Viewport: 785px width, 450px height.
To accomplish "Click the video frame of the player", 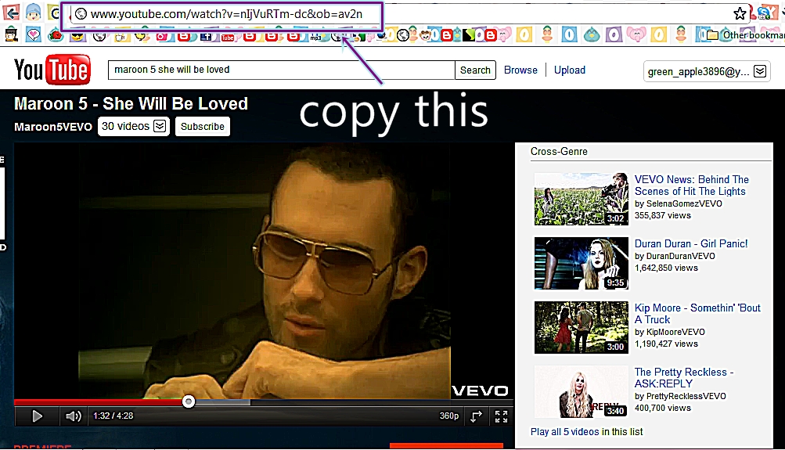I will coord(264,271).
